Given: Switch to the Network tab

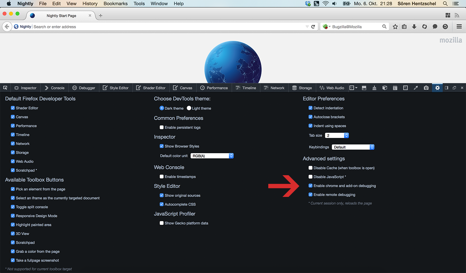Looking at the screenshot, I should click(x=274, y=88).
